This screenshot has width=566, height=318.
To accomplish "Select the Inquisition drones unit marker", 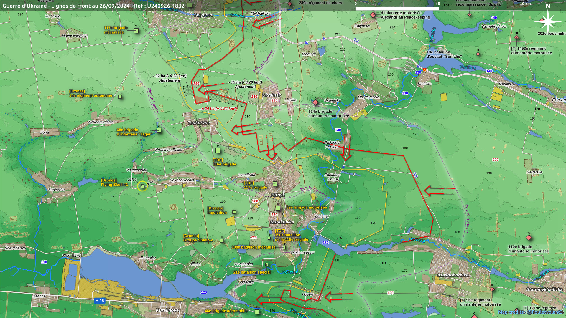I will click(234, 212).
